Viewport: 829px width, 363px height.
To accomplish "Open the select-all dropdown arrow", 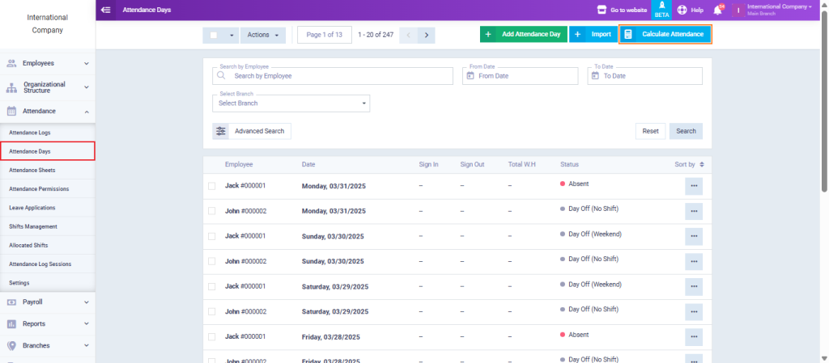I will pos(232,36).
